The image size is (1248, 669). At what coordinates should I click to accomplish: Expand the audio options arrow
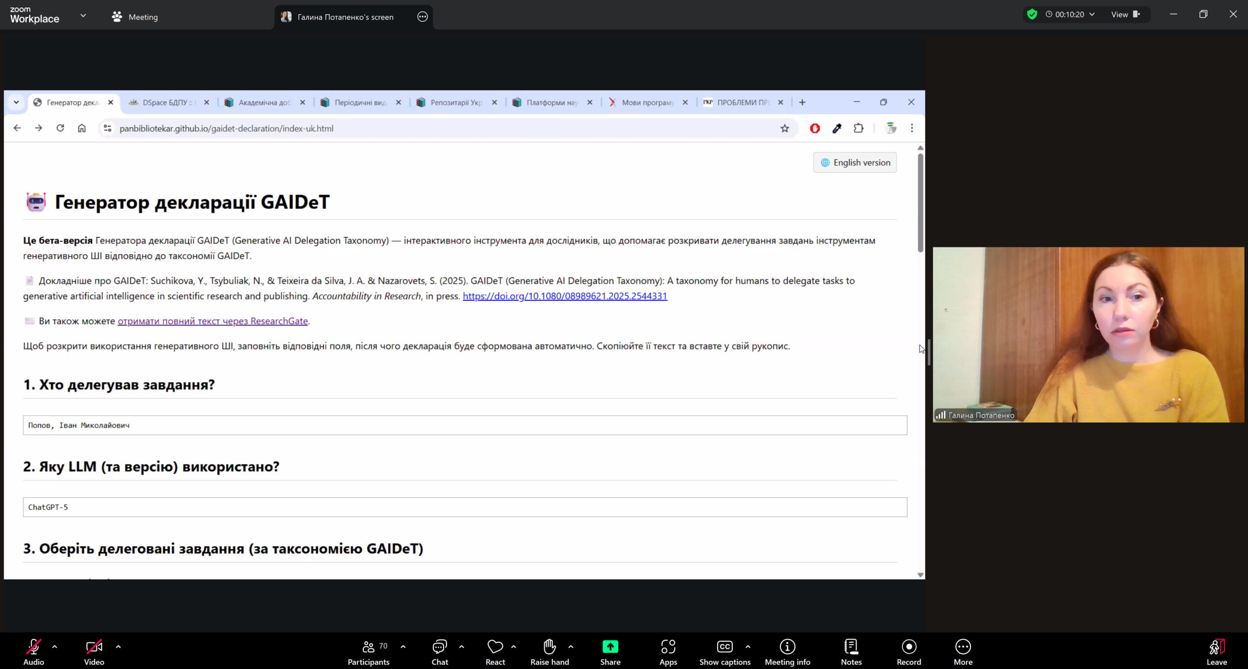[55, 647]
